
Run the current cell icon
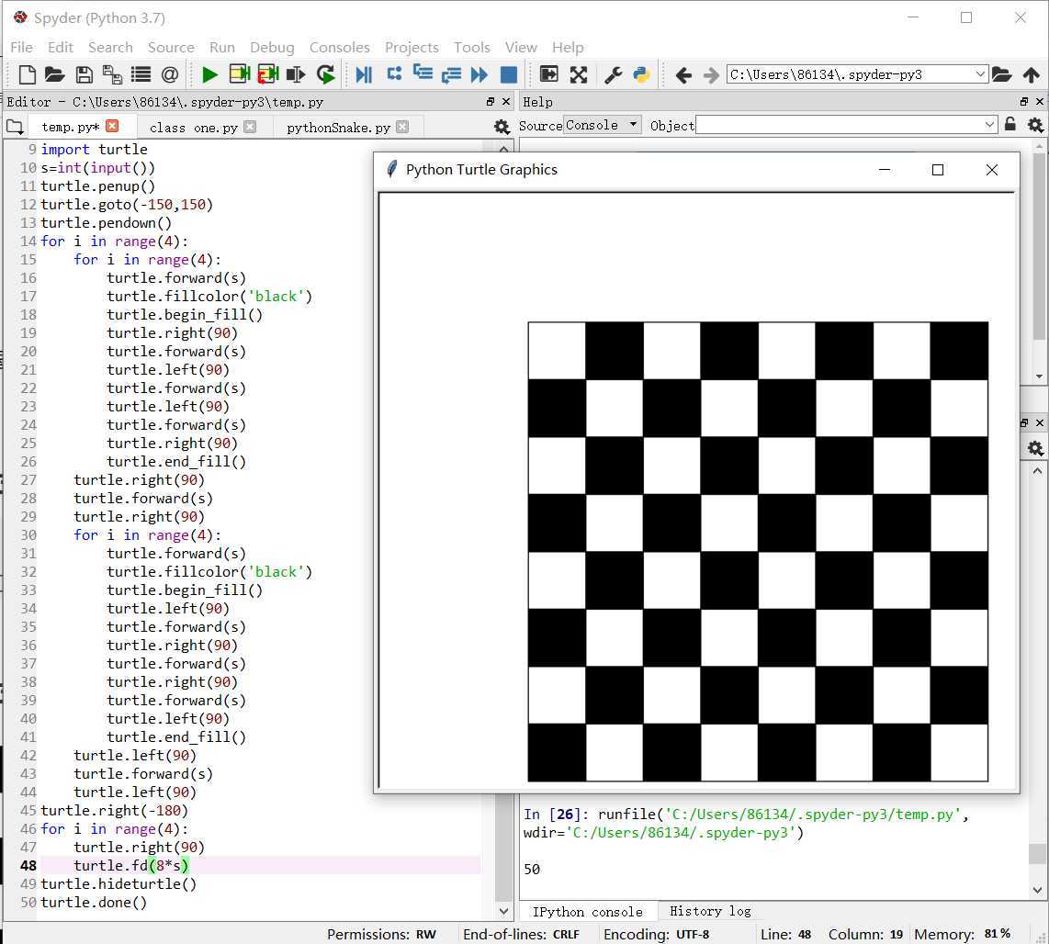click(239, 73)
